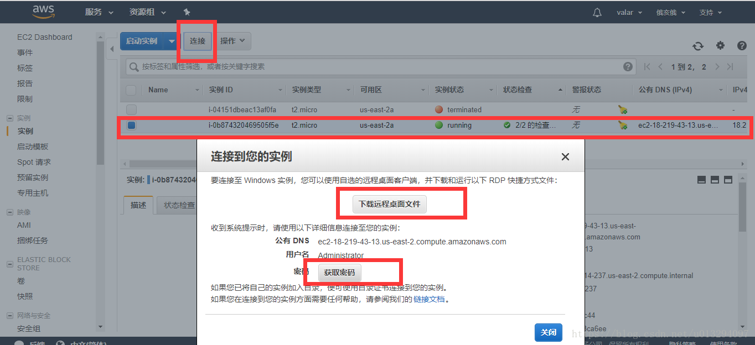The width and height of the screenshot is (755, 345).
Task: Click alarm icon for terminated instance
Action: (623, 109)
